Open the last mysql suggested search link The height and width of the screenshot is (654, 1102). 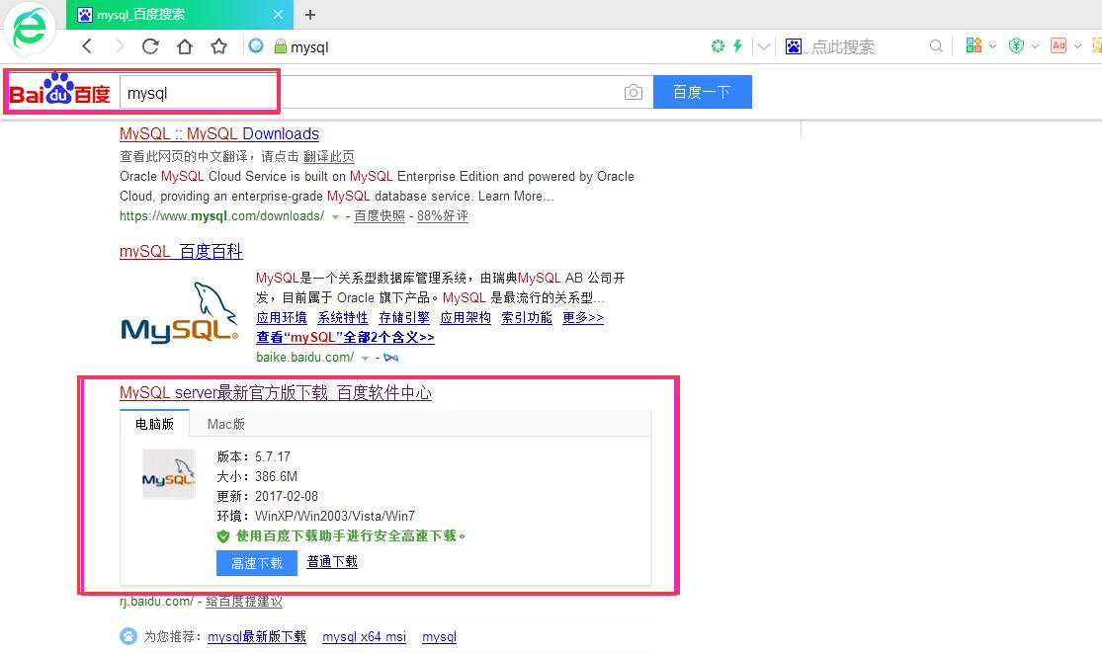[x=439, y=636]
